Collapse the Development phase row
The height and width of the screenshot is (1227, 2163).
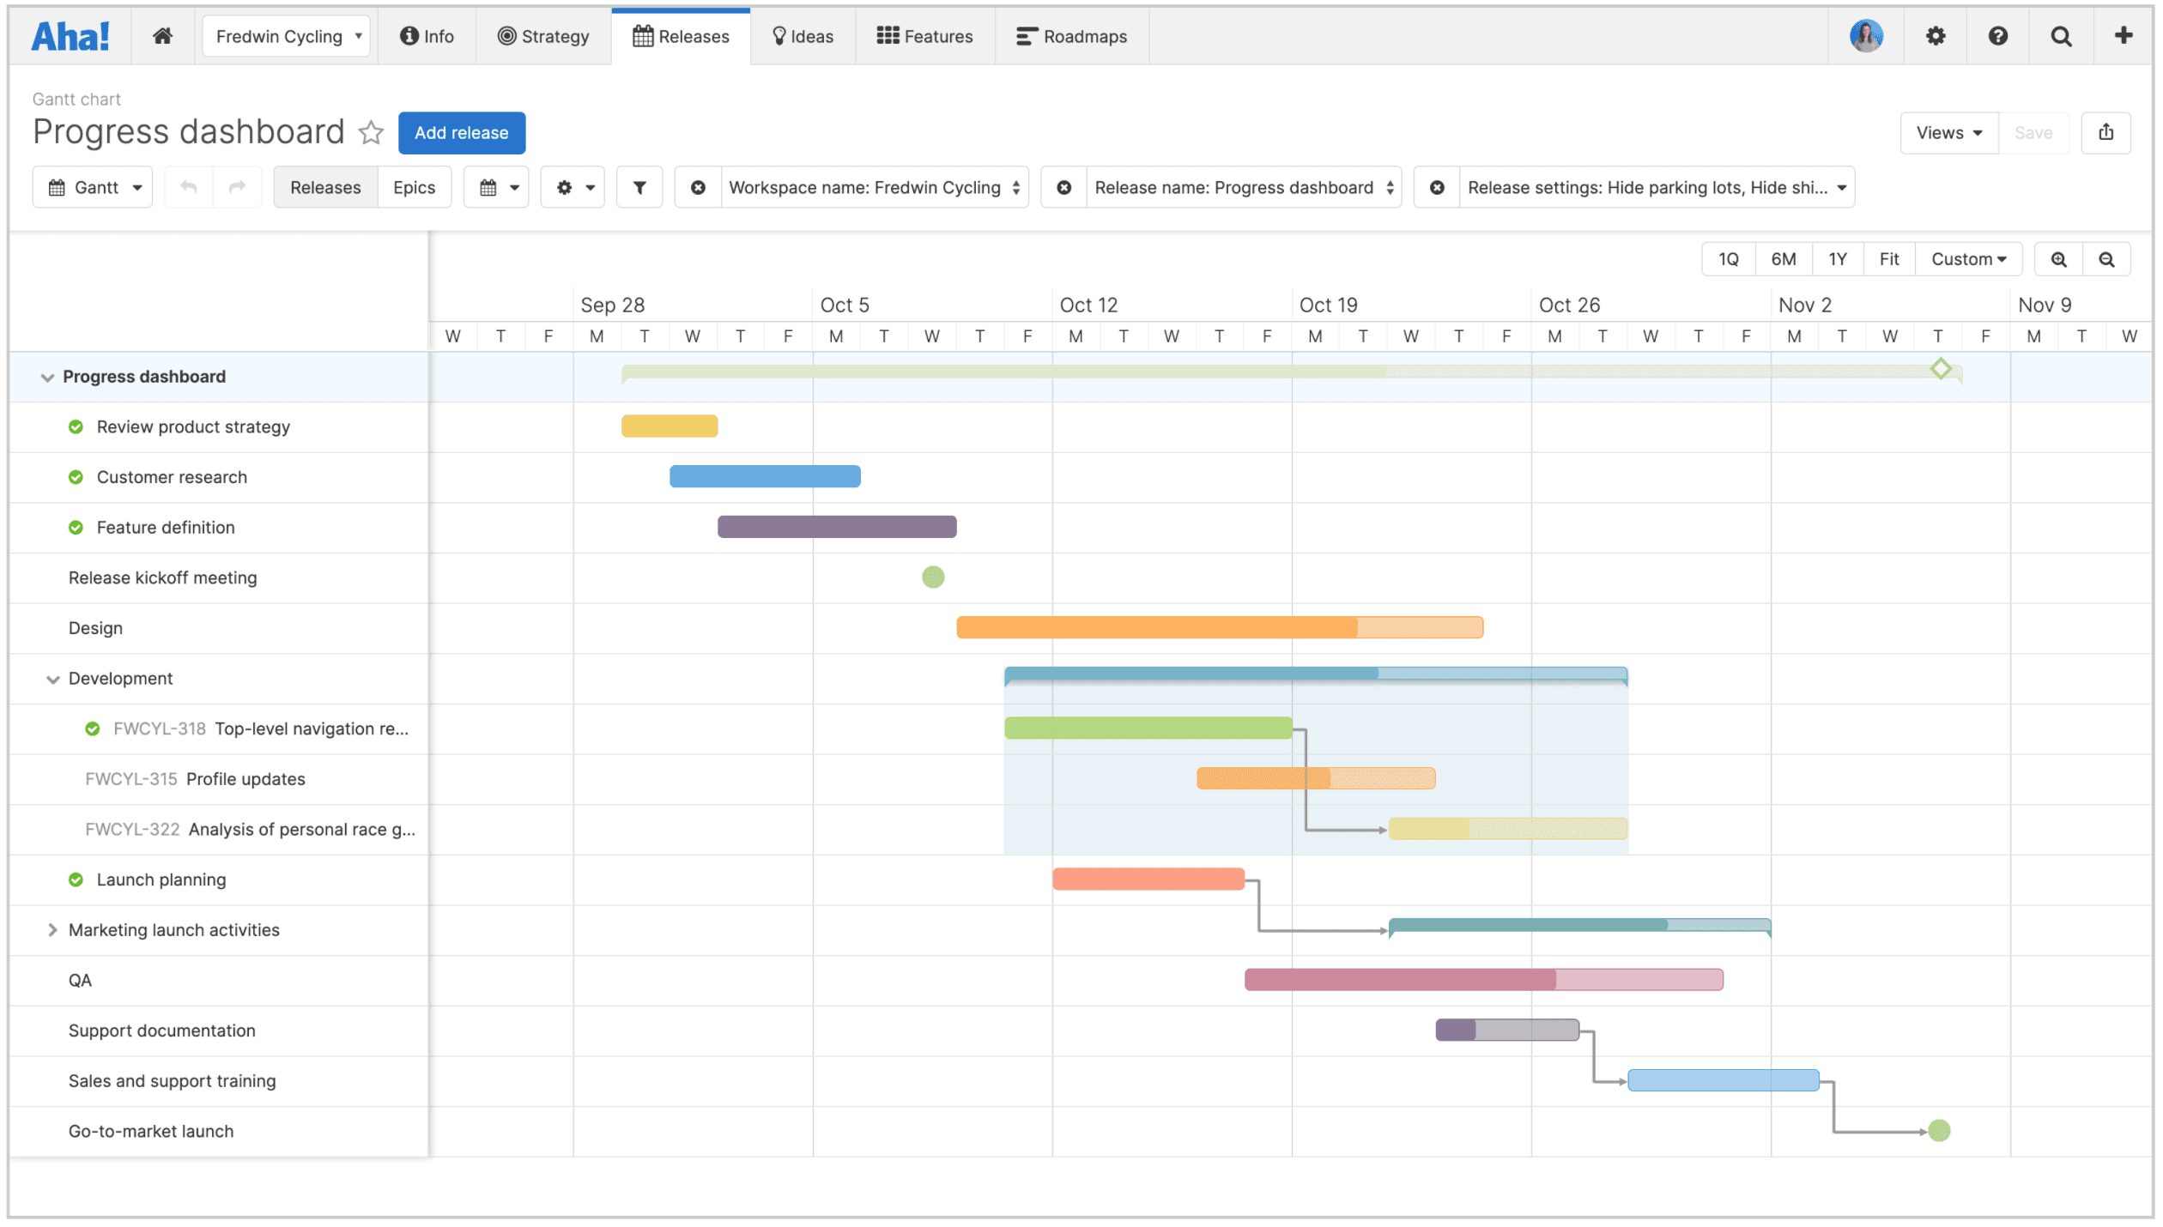pyautogui.click(x=52, y=680)
